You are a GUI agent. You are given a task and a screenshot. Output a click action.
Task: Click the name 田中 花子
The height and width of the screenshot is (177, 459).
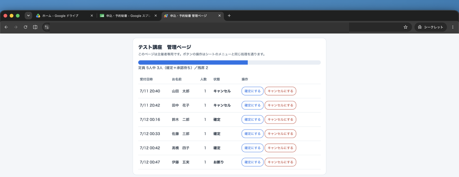[181, 105]
